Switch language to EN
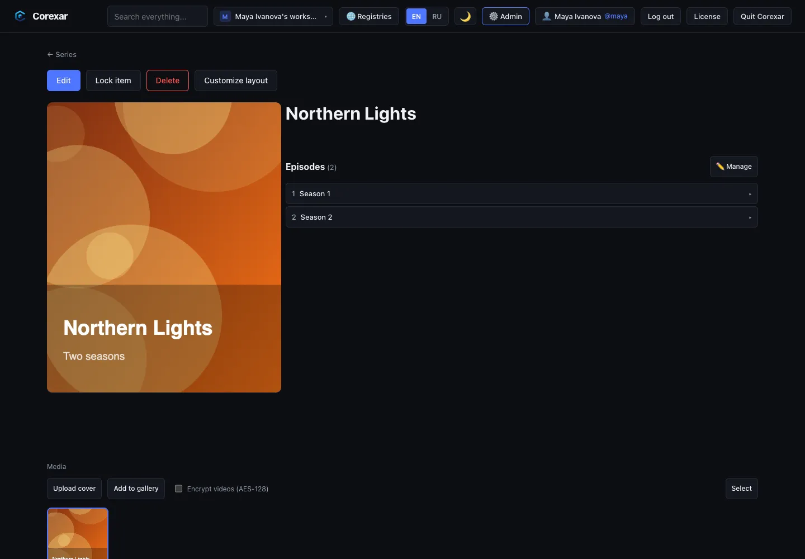Viewport: 805px width, 559px height. pyautogui.click(x=416, y=16)
